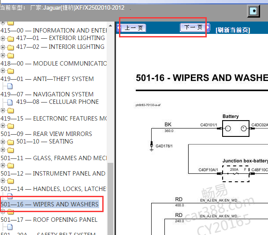Click drawing number ph8r83-70133-a-af

coord(148,105)
